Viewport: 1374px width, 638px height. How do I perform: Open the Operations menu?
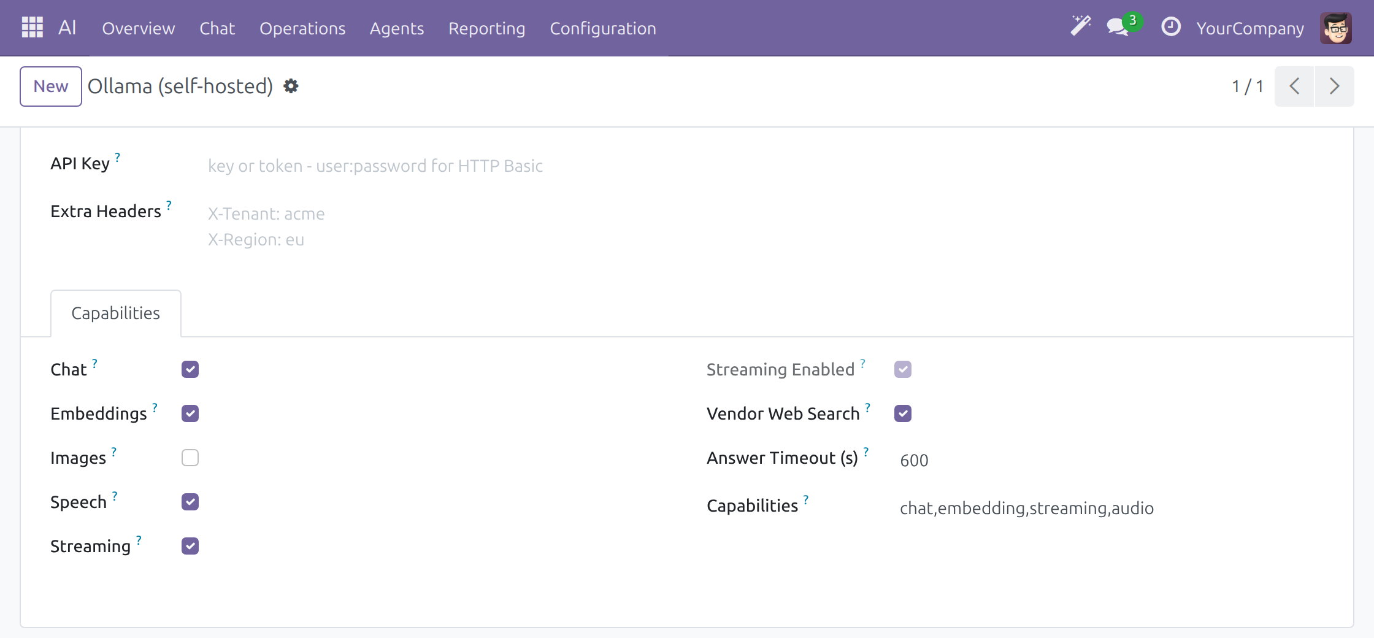302,28
